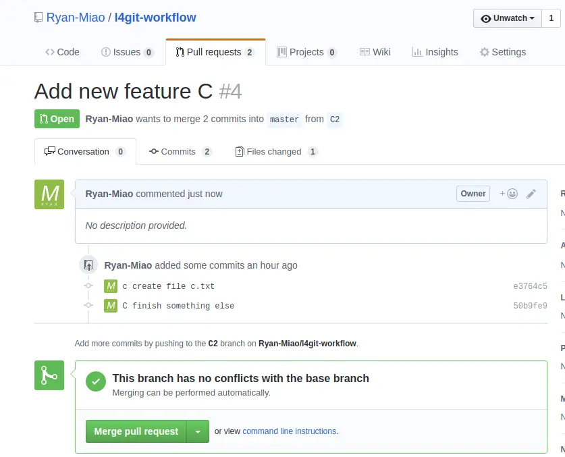
Task: Click the Ryan-Miao avatar beside the comment
Action: [49, 194]
